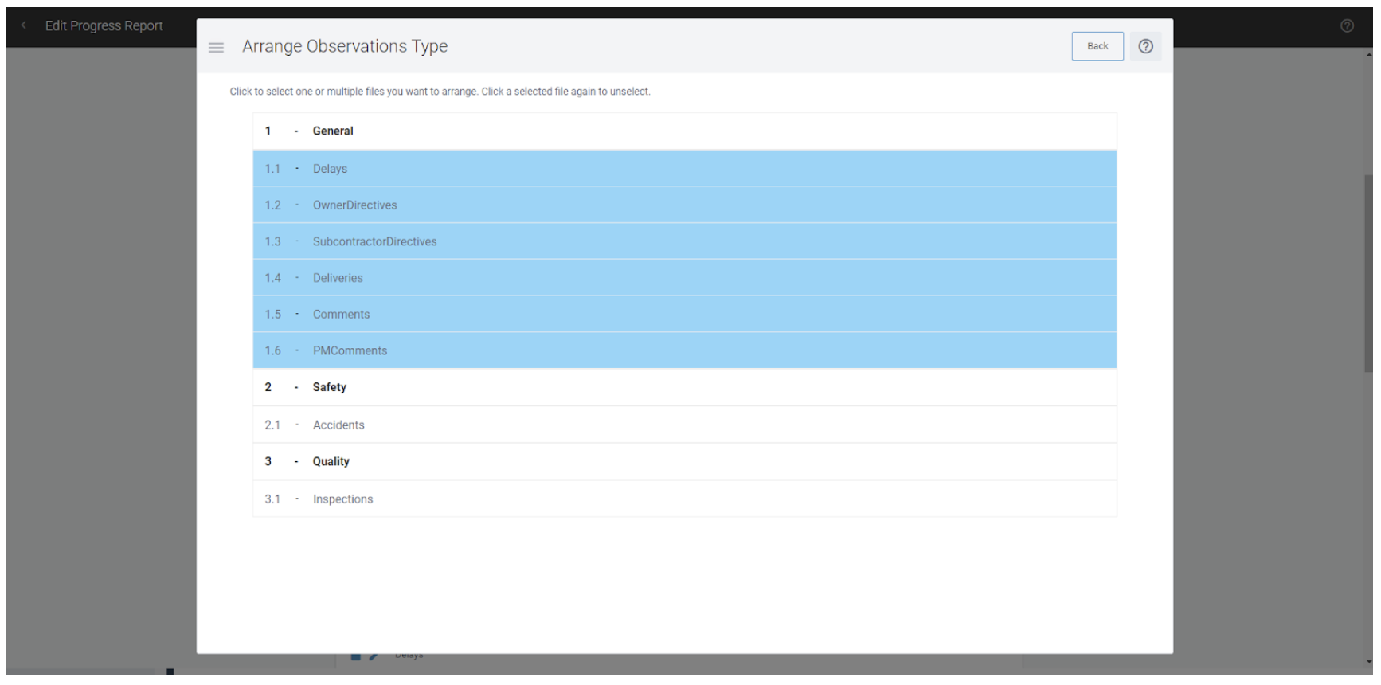Viewport: 1381px width, 685px height.
Task: Select the Quality category row
Action: pos(684,462)
